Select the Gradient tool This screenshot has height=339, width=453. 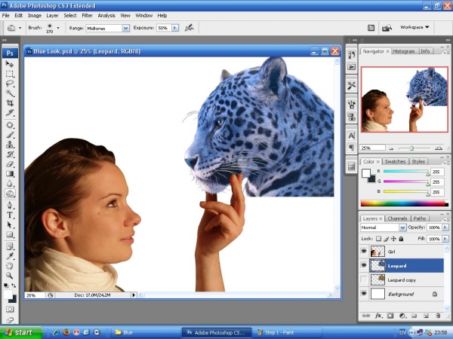10,174
